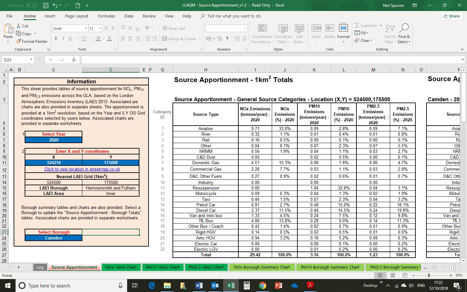Click the Cut scissors icon
This screenshot has height=292, width=467.
pos(18,26)
